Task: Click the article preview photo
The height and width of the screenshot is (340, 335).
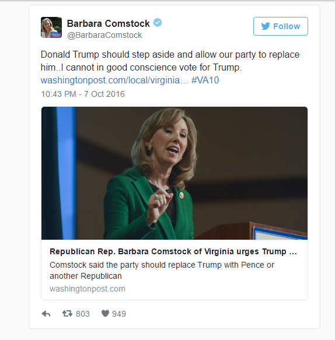Action: 175,173
